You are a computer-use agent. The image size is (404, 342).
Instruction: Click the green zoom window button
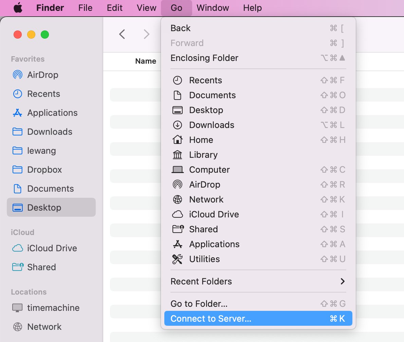45,34
